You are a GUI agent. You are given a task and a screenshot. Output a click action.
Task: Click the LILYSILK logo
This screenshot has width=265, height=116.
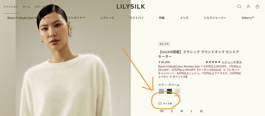coord(131,7)
